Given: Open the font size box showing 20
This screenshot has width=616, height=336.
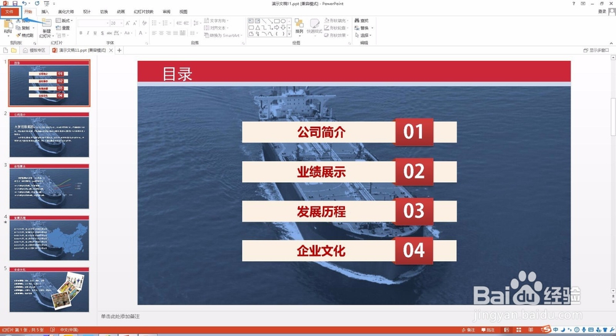Looking at the screenshot, I should 116,23.
